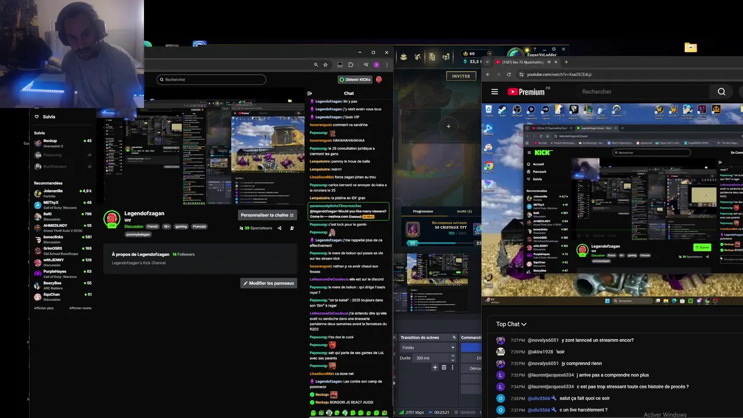Click the French tag under Legendofzagan
Screen dimensions: 743x418
pos(152,226)
